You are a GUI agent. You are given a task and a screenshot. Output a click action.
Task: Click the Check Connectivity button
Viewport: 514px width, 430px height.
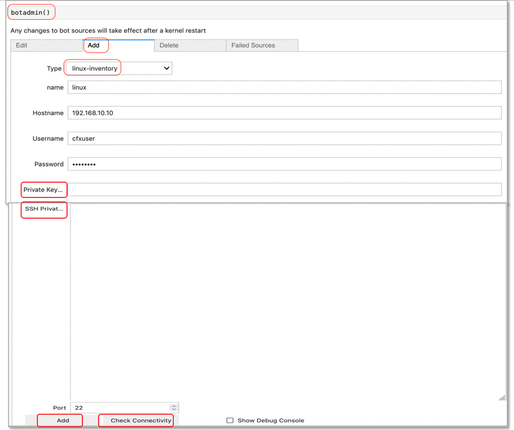point(141,421)
